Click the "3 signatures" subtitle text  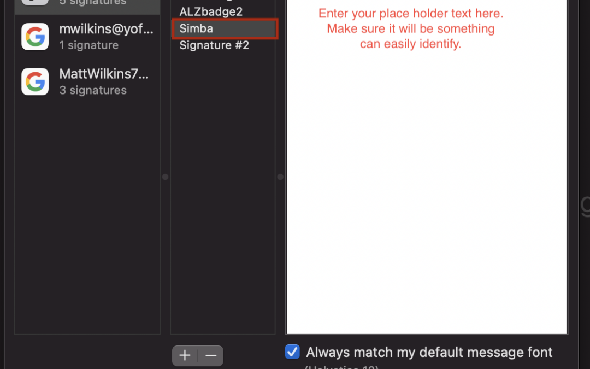pyautogui.click(x=93, y=90)
